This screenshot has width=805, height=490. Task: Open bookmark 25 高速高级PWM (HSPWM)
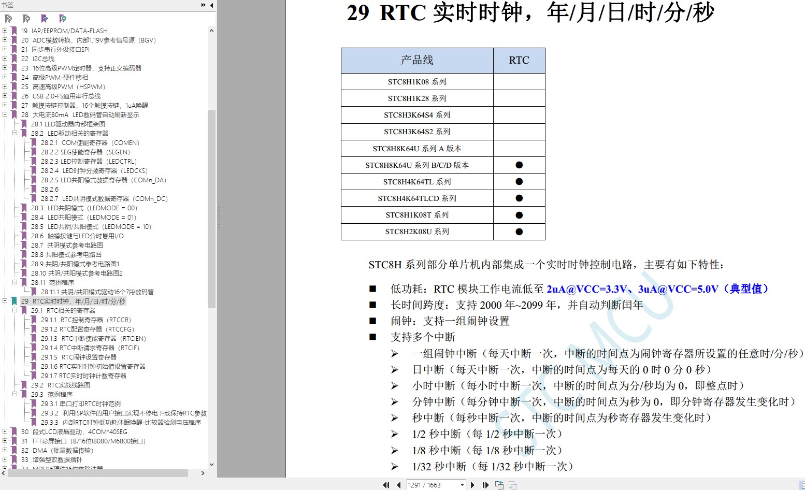[x=63, y=87]
